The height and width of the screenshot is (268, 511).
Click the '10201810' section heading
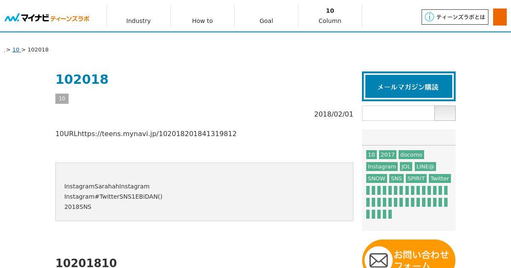86,263
